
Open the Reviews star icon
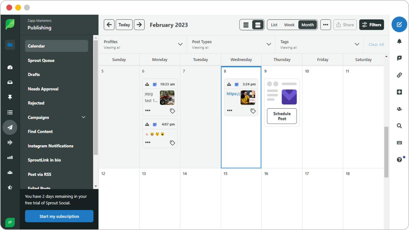[10, 187]
